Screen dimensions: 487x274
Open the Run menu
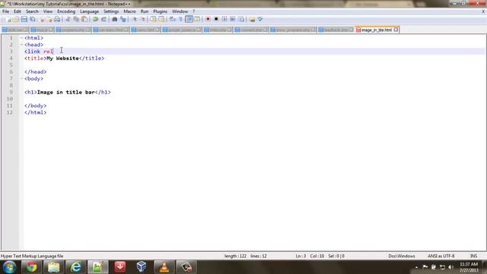click(x=145, y=11)
